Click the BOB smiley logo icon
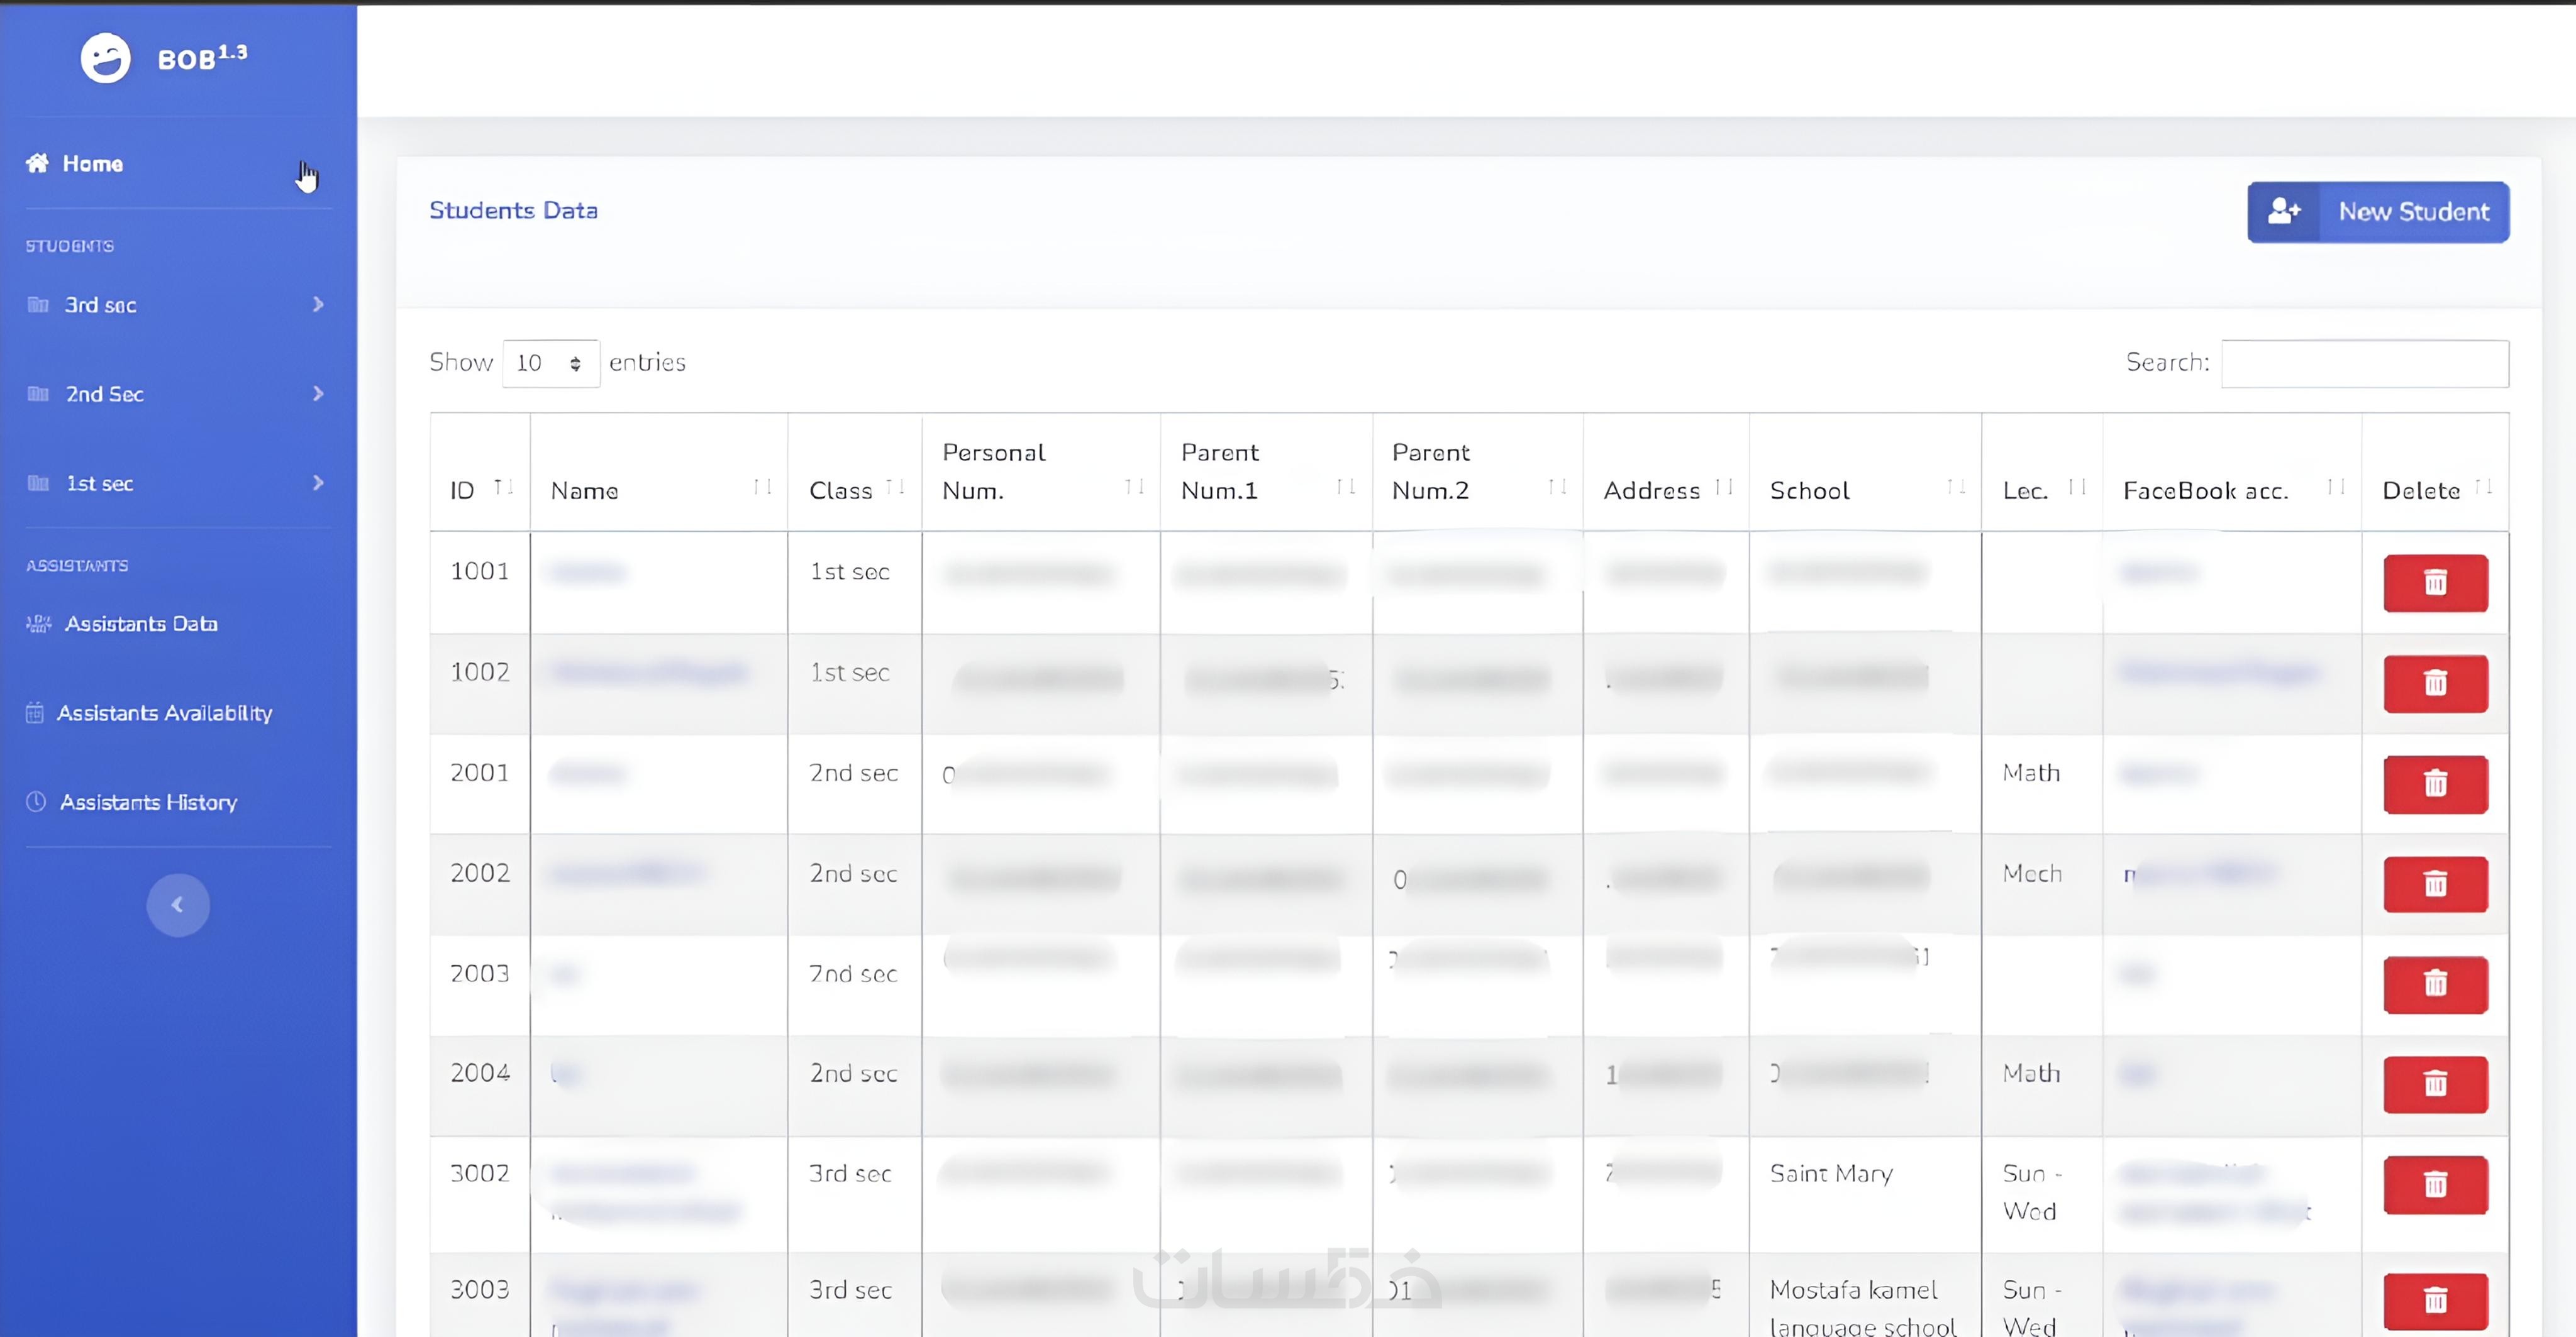This screenshot has width=2576, height=1337. [x=105, y=58]
